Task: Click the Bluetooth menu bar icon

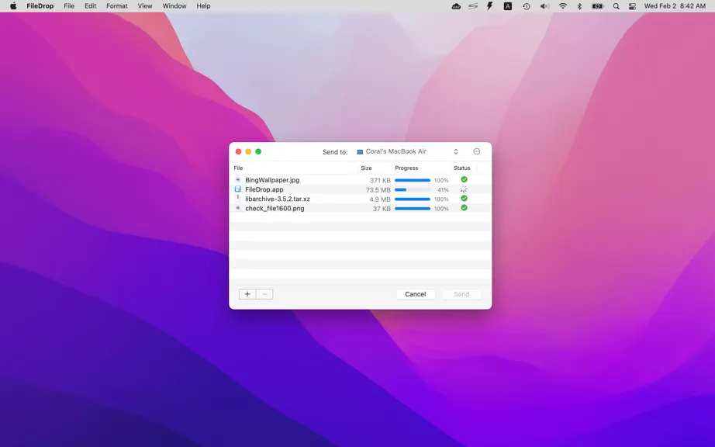Action: (x=579, y=6)
